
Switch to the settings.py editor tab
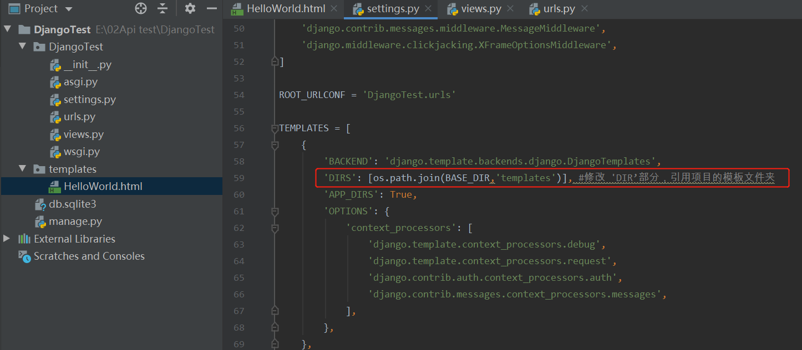[393, 9]
